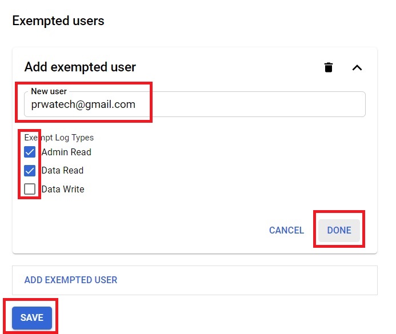Click the 'Admin Read' label text
Screen dimensions: 396x334
pyautogui.click(x=66, y=152)
